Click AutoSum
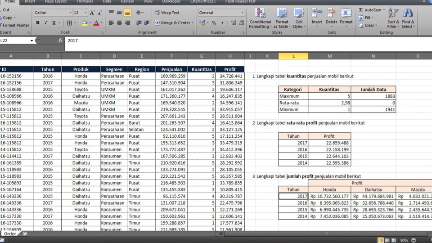Viewport: 432px width, 243px height. pyautogui.click(x=370, y=10)
